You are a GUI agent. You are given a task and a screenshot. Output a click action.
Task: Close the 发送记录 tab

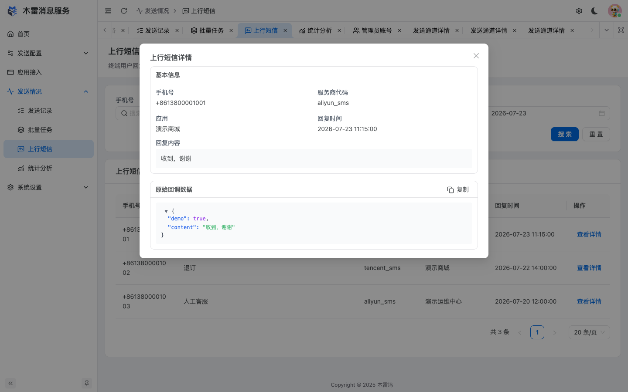tap(177, 30)
